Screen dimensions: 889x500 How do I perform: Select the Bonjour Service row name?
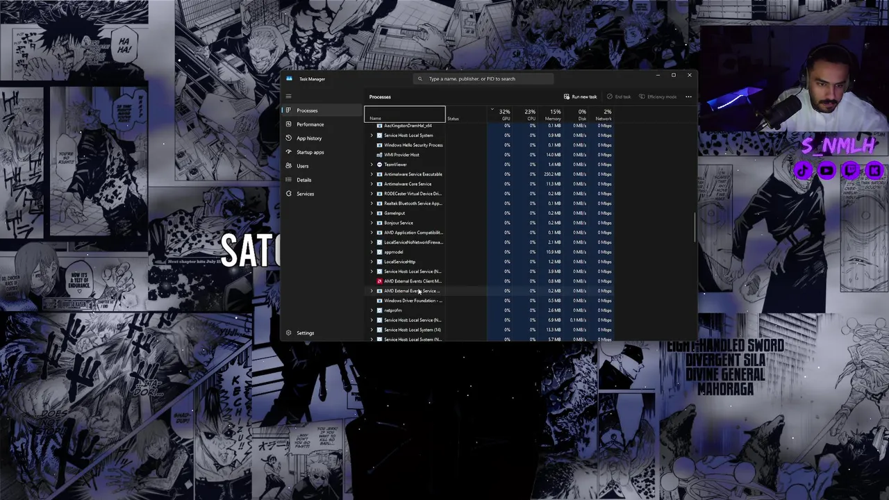point(398,223)
